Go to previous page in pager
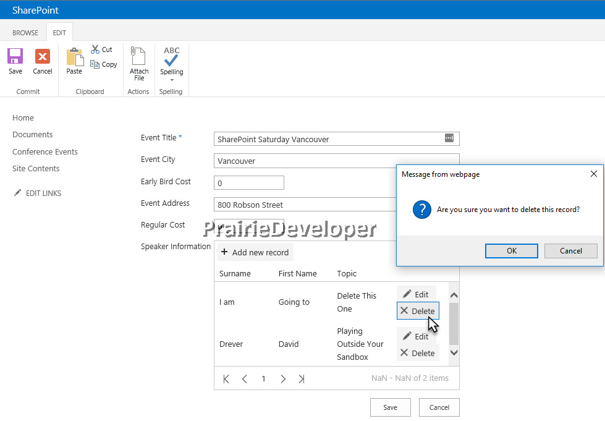This screenshot has height=421, width=605. tap(245, 379)
